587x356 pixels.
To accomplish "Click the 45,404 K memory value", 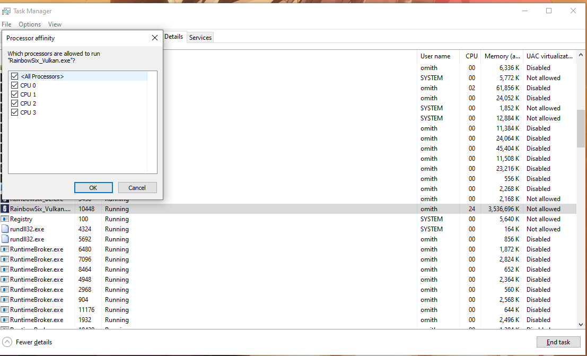I will point(507,149).
